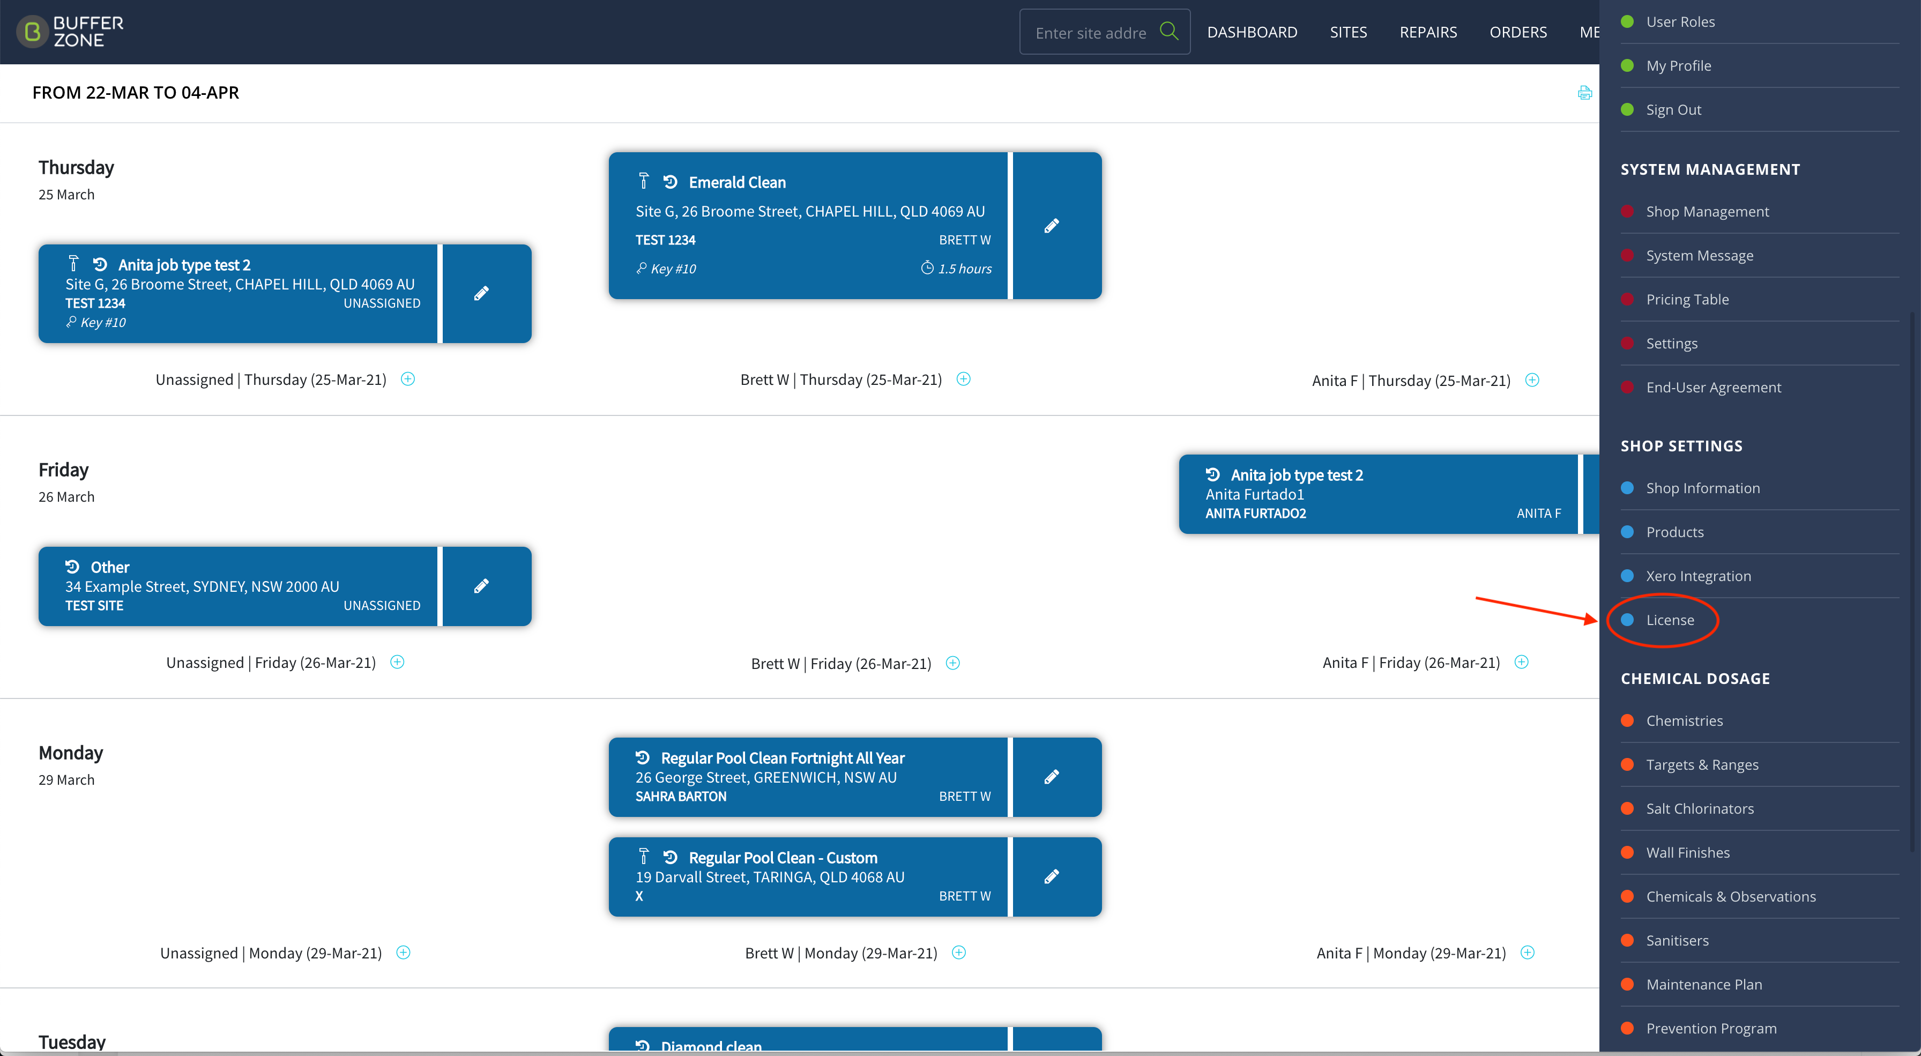Open Friday's Anita job type test 2 card

(1378, 494)
